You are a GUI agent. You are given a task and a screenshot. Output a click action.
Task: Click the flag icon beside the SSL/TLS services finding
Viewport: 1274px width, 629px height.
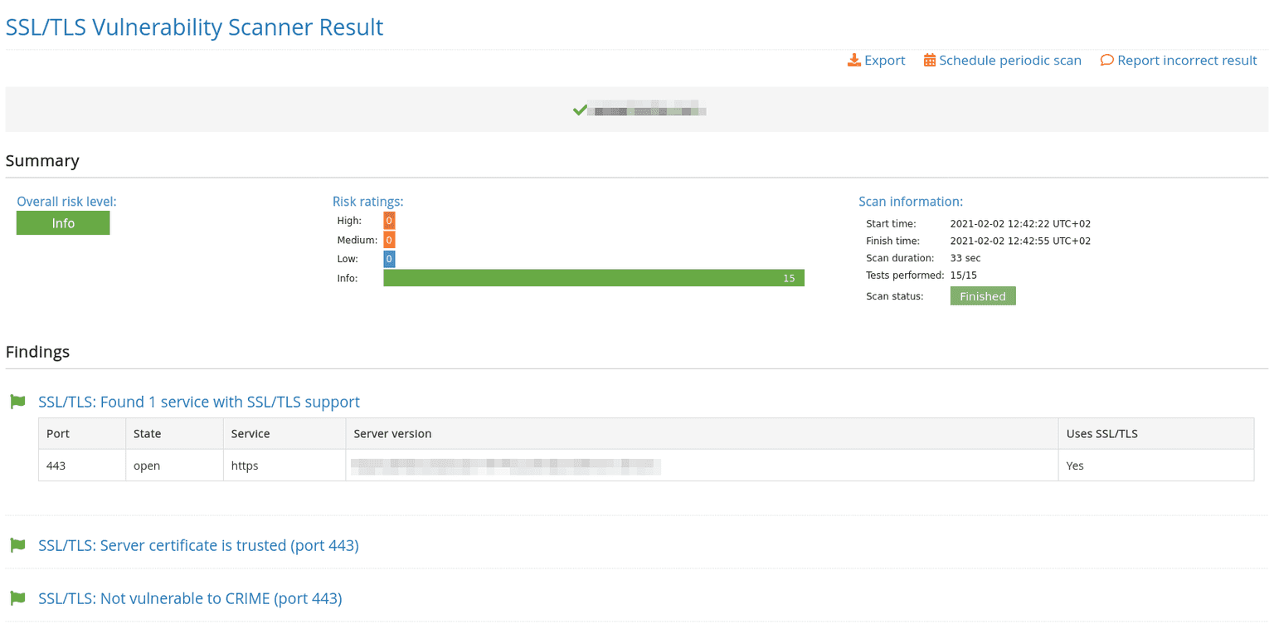pos(17,402)
